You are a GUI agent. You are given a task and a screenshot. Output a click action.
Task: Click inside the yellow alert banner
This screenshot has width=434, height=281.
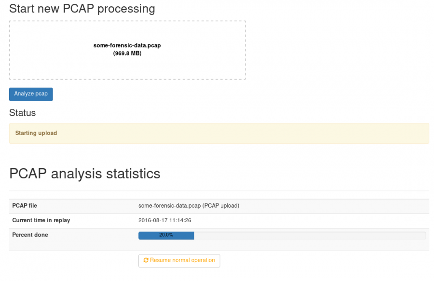coord(217,133)
